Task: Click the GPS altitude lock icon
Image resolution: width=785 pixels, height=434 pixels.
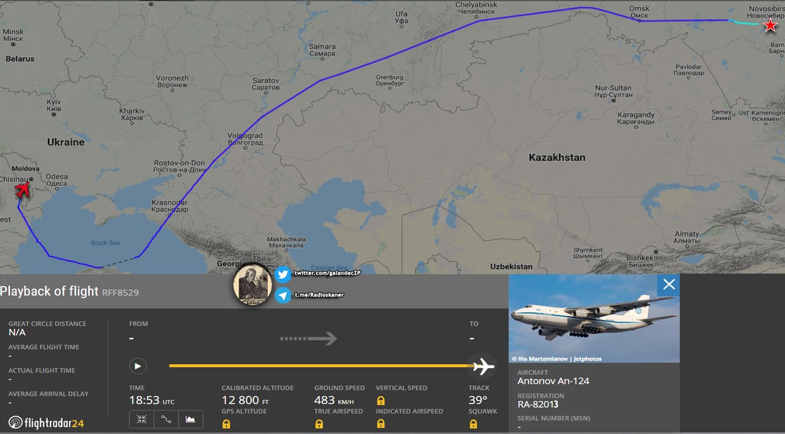Action: click(x=226, y=424)
